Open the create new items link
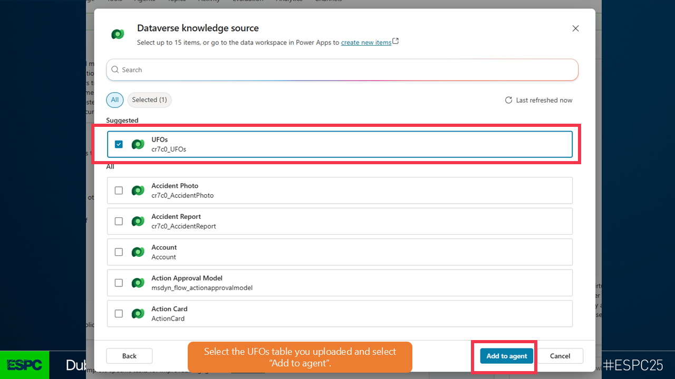Viewport: 675px width, 379px height. point(366,43)
